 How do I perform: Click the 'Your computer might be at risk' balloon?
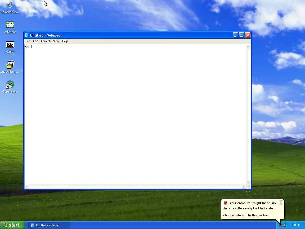tap(252, 209)
